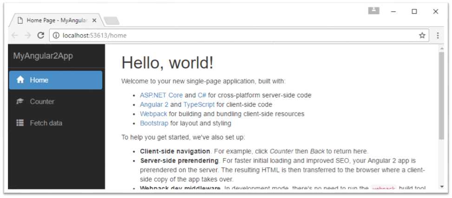This screenshot has height=198, width=452.
Task: Click the Webpack link
Action: (153, 114)
